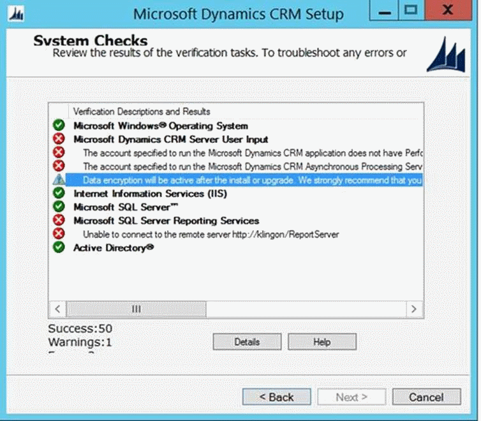481x421 pixels.
Task: Click the green check beside Microsoft Windows Operating System
Action: pyautogui.click(x=59, y=125)
